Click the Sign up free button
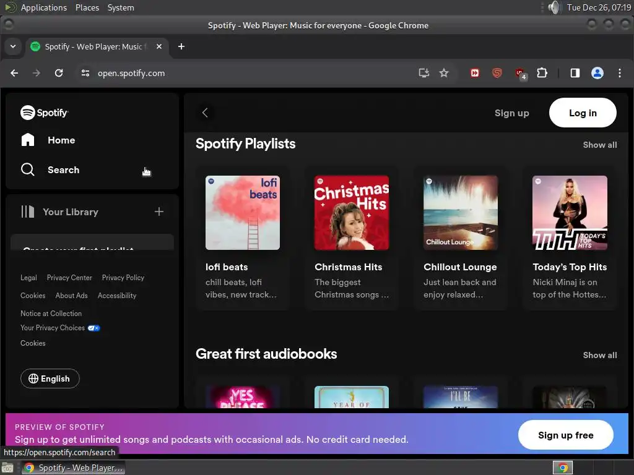Image resolution: width=634 pixels, height=475 pixels. click(x=566, y=435)
